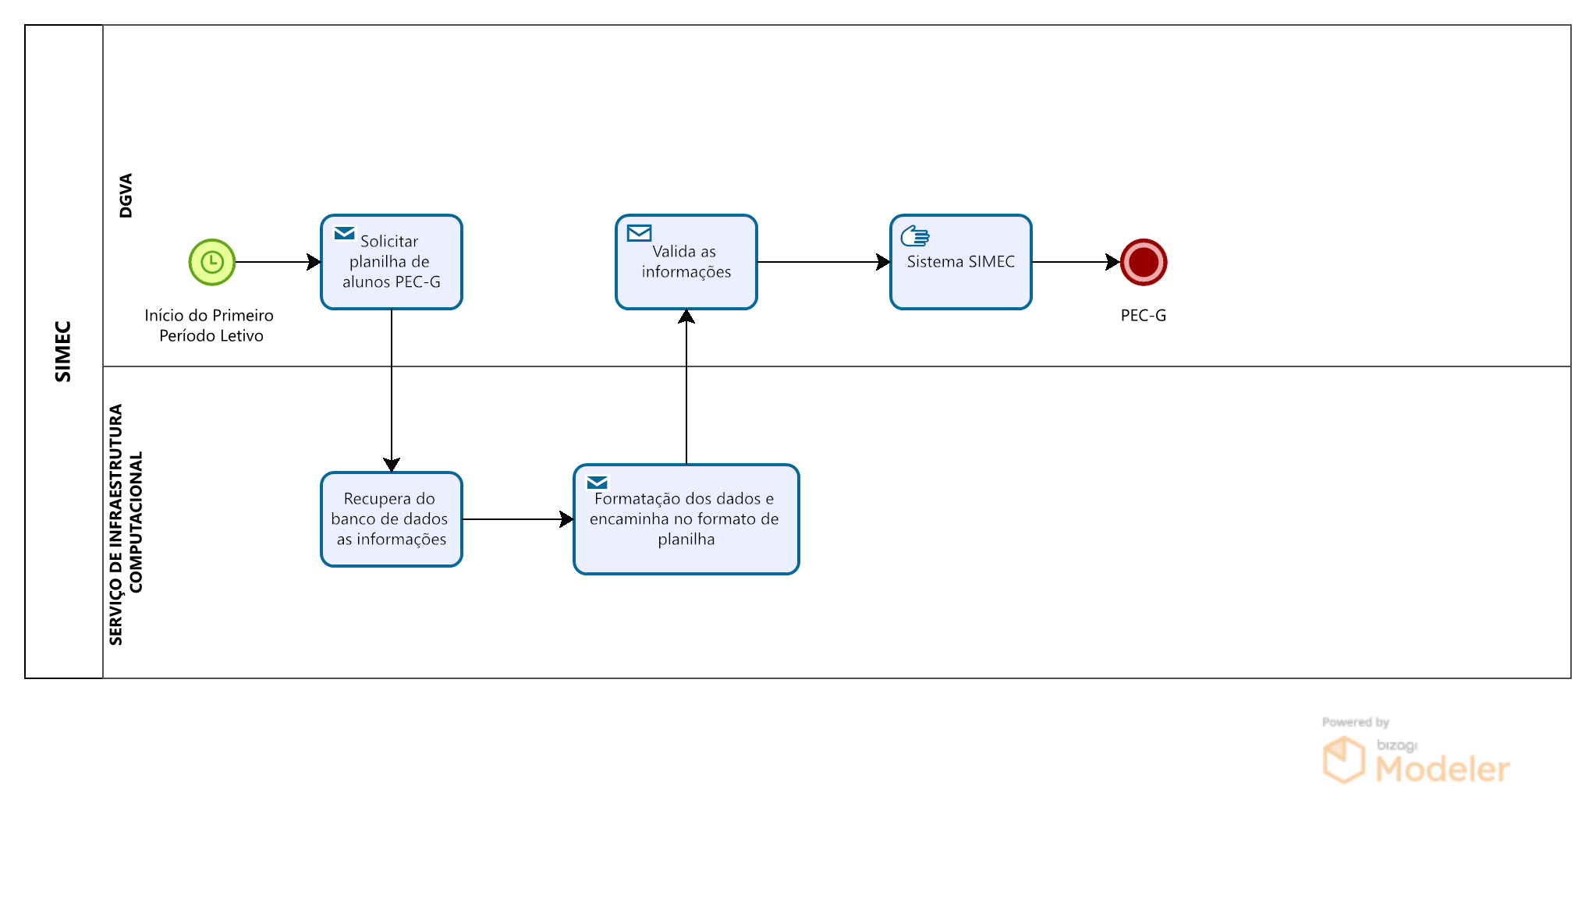
Task: Click hand icon on Sistema SIMEC task
Action: [x=914, y=235]
